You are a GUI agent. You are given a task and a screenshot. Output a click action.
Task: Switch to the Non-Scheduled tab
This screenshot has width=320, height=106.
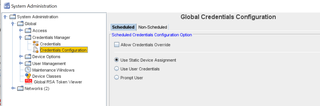[x=153, y=27]
